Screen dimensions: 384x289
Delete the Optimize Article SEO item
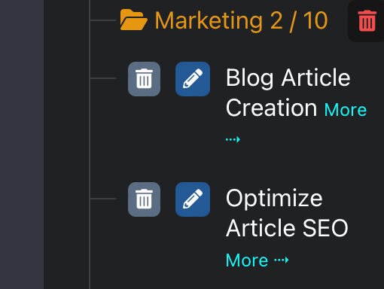(x=144, y=199)
